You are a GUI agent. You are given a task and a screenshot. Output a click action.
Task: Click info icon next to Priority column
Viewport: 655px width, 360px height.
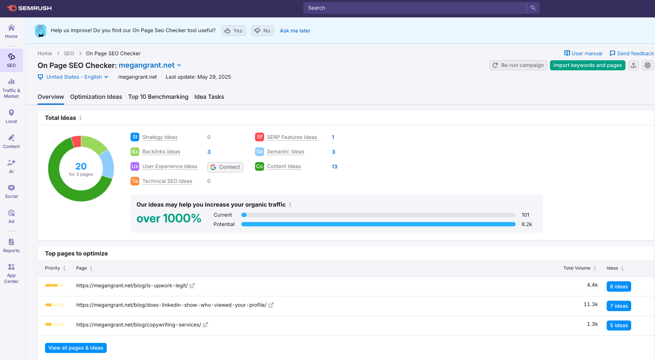64,268
